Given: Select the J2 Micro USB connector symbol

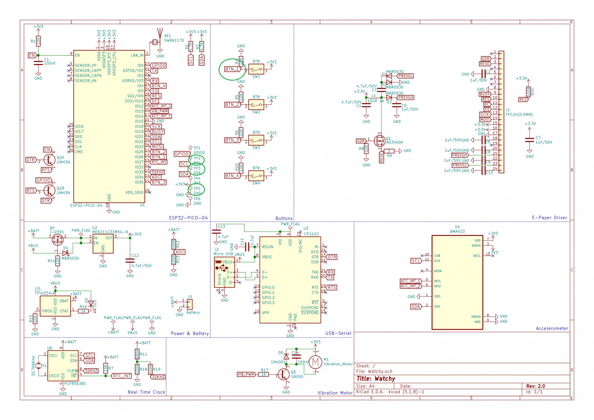Looking at the screenshot, I should (224, 272).
